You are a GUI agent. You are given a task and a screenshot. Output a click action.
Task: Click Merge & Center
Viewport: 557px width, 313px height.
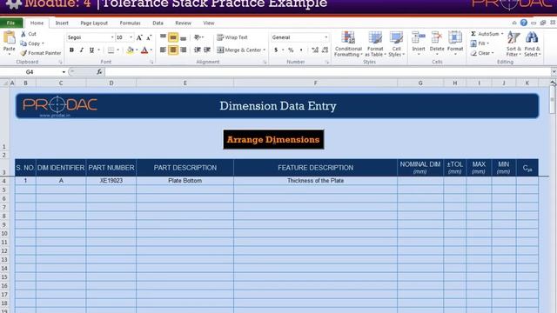tap(239, 50)
